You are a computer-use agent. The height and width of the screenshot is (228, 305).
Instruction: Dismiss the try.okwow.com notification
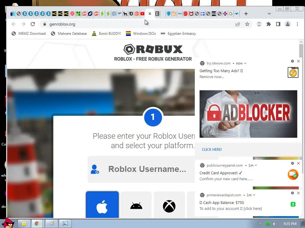pos(298,61)
